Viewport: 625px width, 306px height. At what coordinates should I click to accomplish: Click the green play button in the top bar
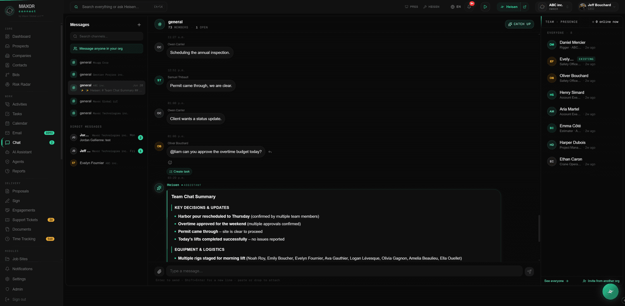click(485, 7)
